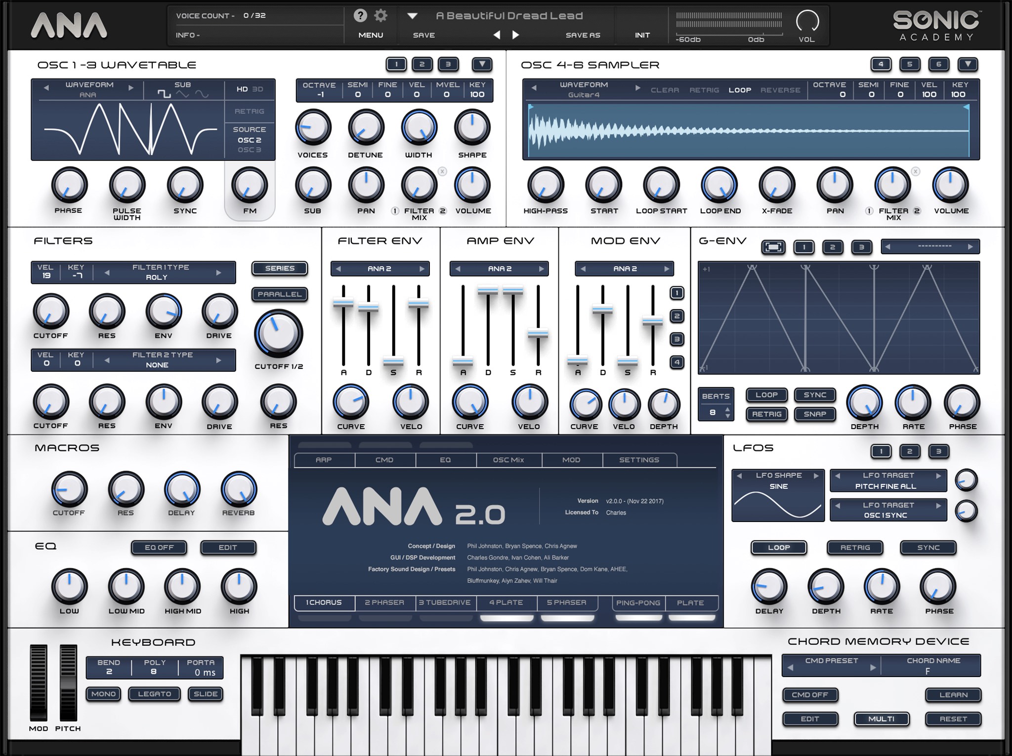Select oscillator 2 in the wavetable section
Image resolution: width=1012 pixels, height=756 pixels.
(422, 64)
